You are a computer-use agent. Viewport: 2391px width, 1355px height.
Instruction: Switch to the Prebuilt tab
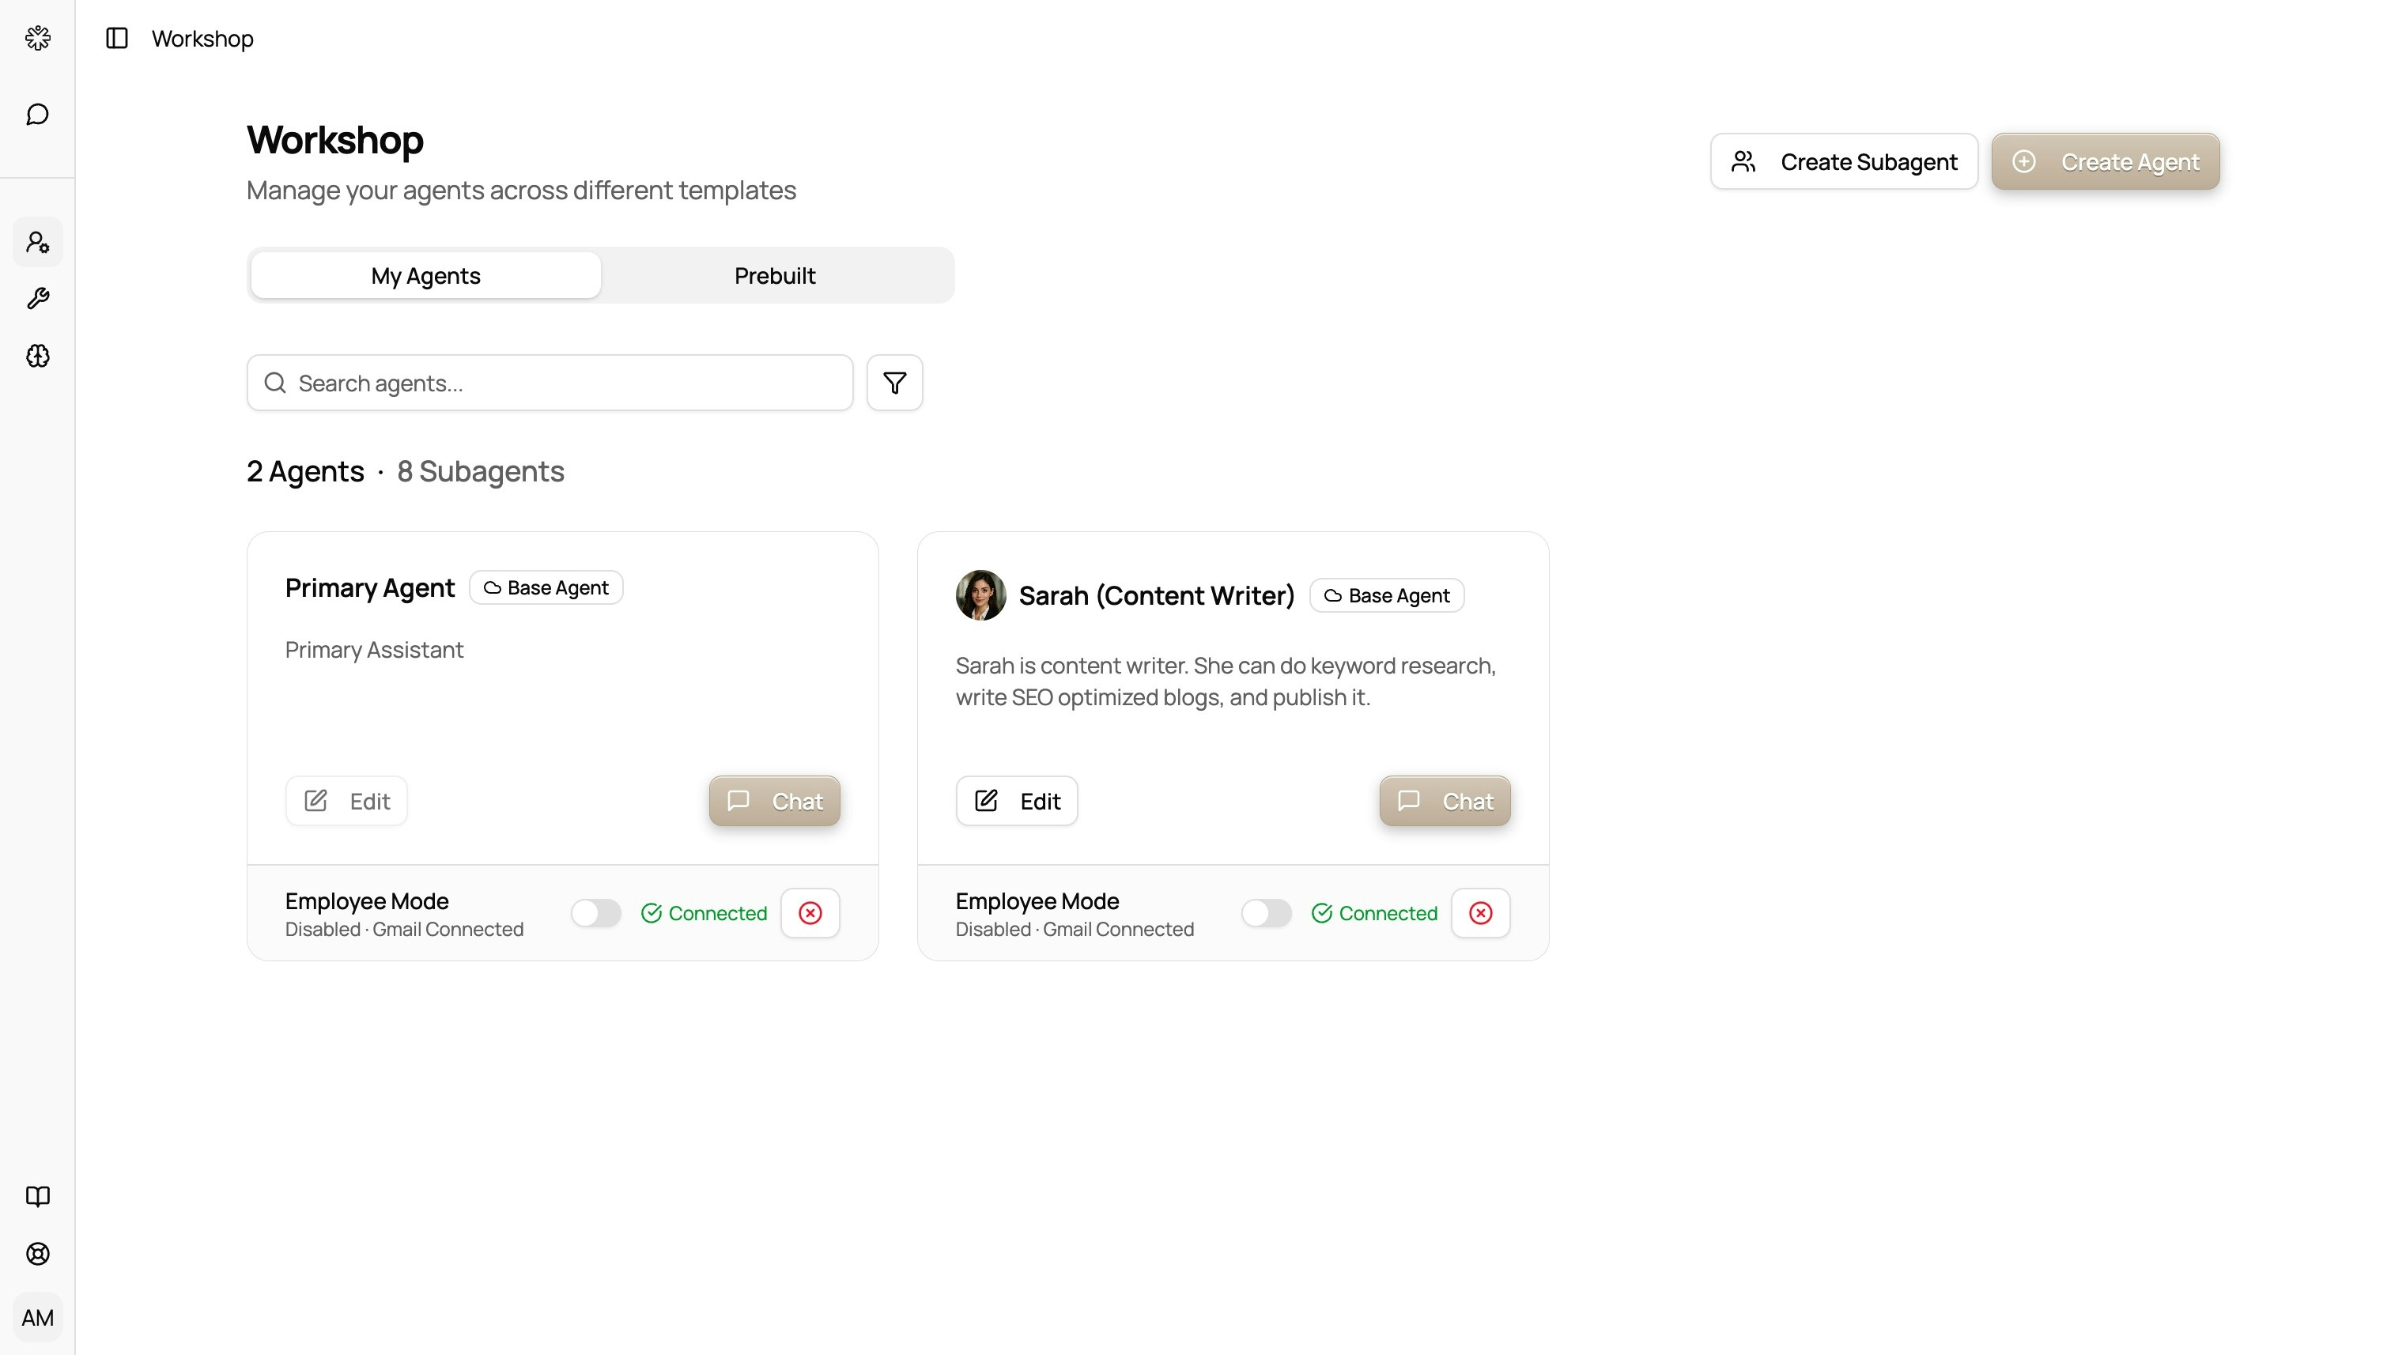coord(774,275)
